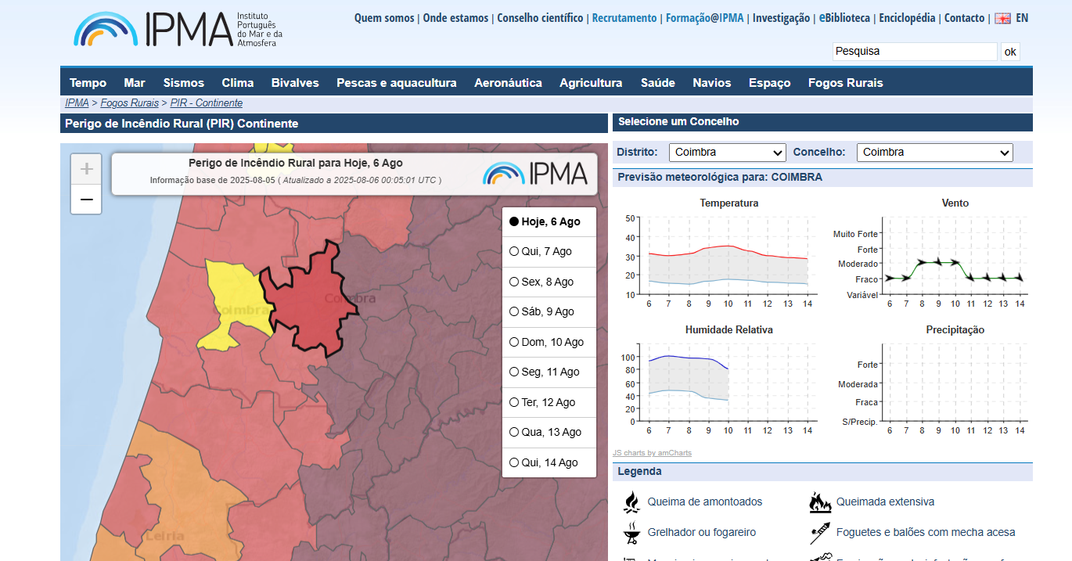Zoom out of the map with minus button

[x=86, y=200]
